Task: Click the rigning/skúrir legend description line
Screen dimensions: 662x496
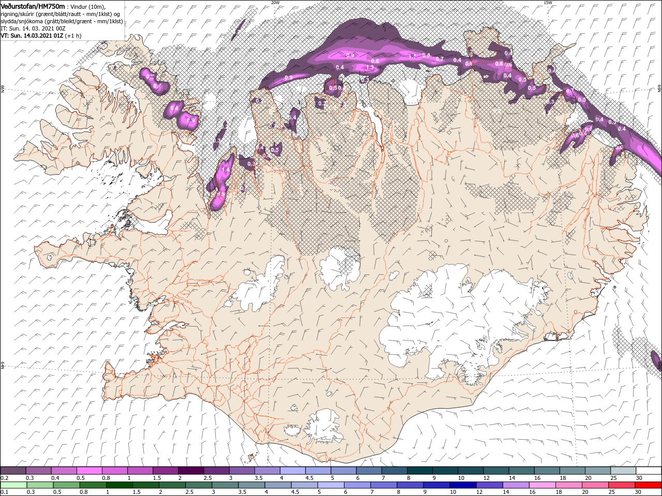Action: pyautogui.click(x=60, y=14)
